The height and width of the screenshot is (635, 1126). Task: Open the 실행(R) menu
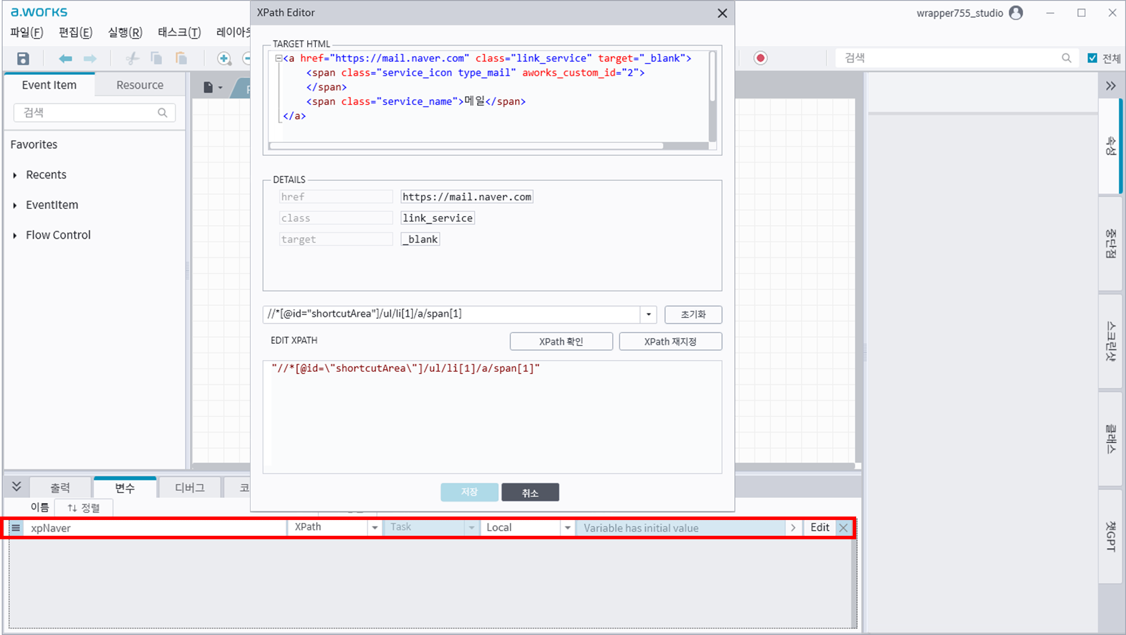point(125,33)
